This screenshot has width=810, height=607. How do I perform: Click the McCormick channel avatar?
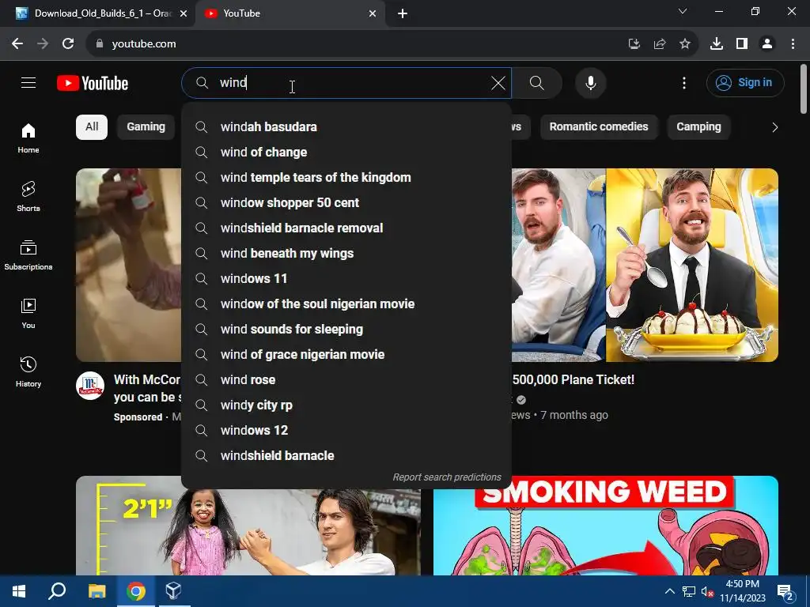(90, 386)
